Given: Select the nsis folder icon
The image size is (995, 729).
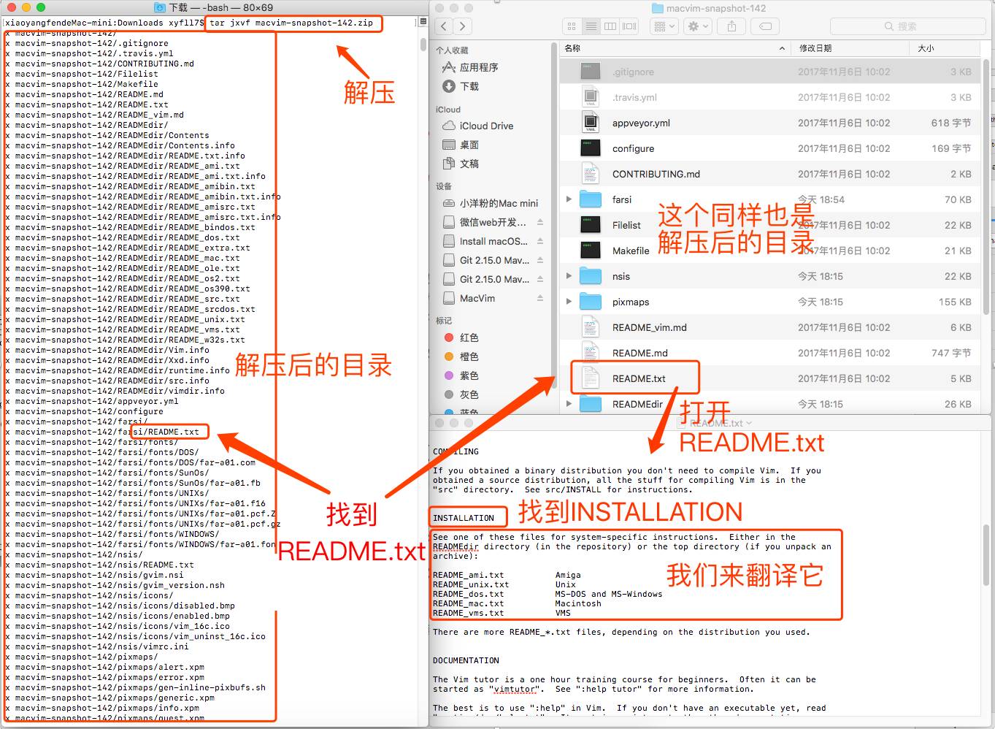Looking at the screenshot, I should 590,276.
